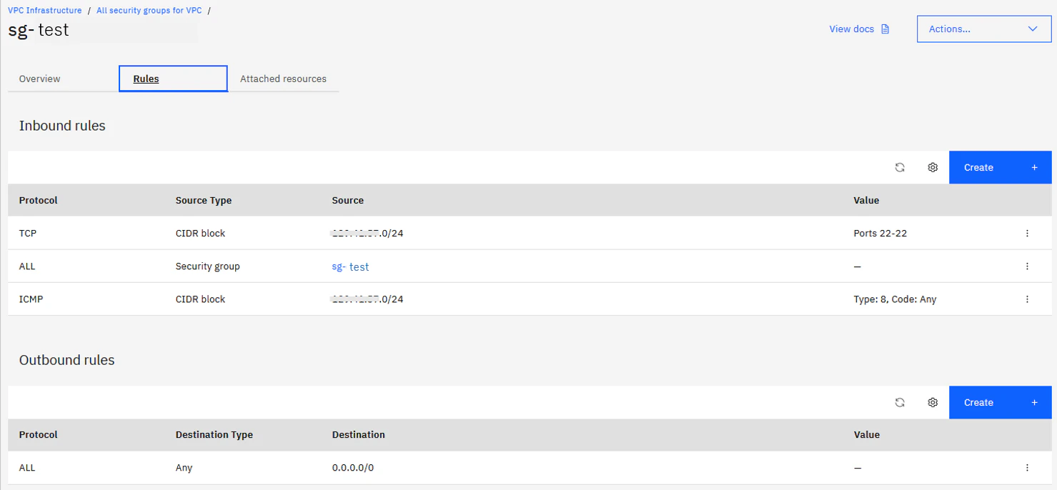Select the 0.0.0.0/0 destination cell
Screen dimensions: 1057x490
(x=353, y=468)
